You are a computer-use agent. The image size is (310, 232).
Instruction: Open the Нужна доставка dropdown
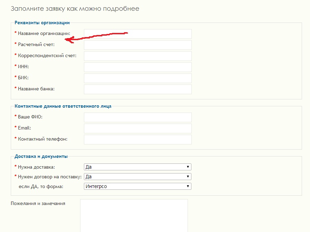[x=138, y=167]
